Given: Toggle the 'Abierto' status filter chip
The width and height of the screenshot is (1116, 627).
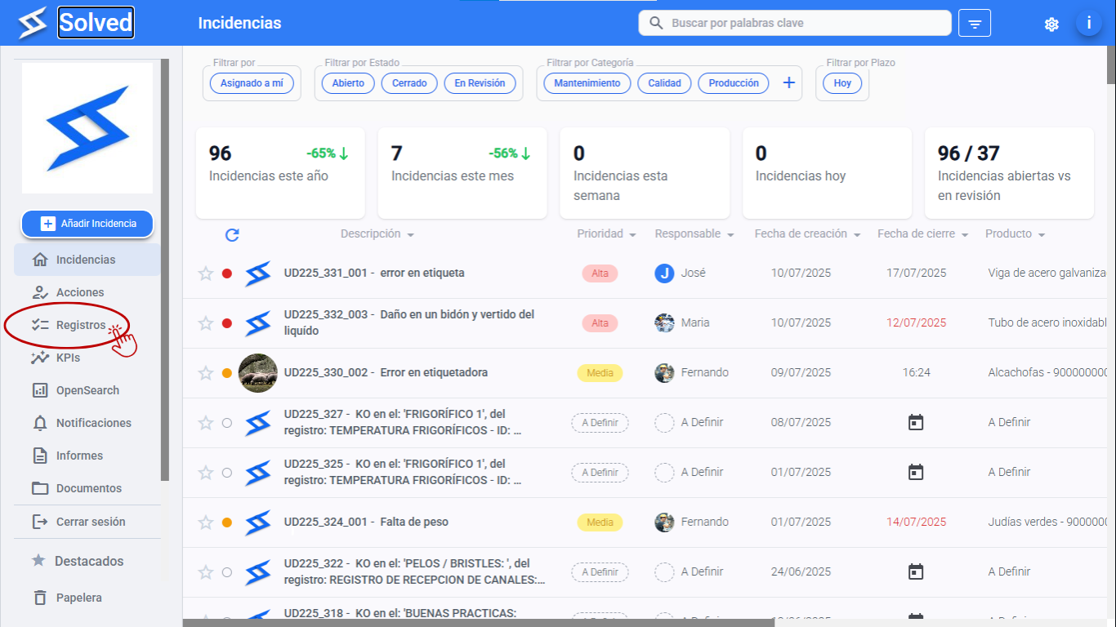Looking at the screenshot, I should coord(348,83).
